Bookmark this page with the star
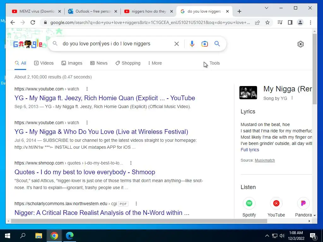323x242 pixels. pyautogui.click(x=267, y=22)
